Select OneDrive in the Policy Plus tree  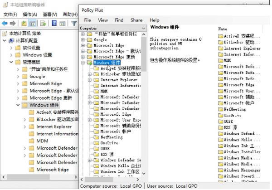click(109, 143)
